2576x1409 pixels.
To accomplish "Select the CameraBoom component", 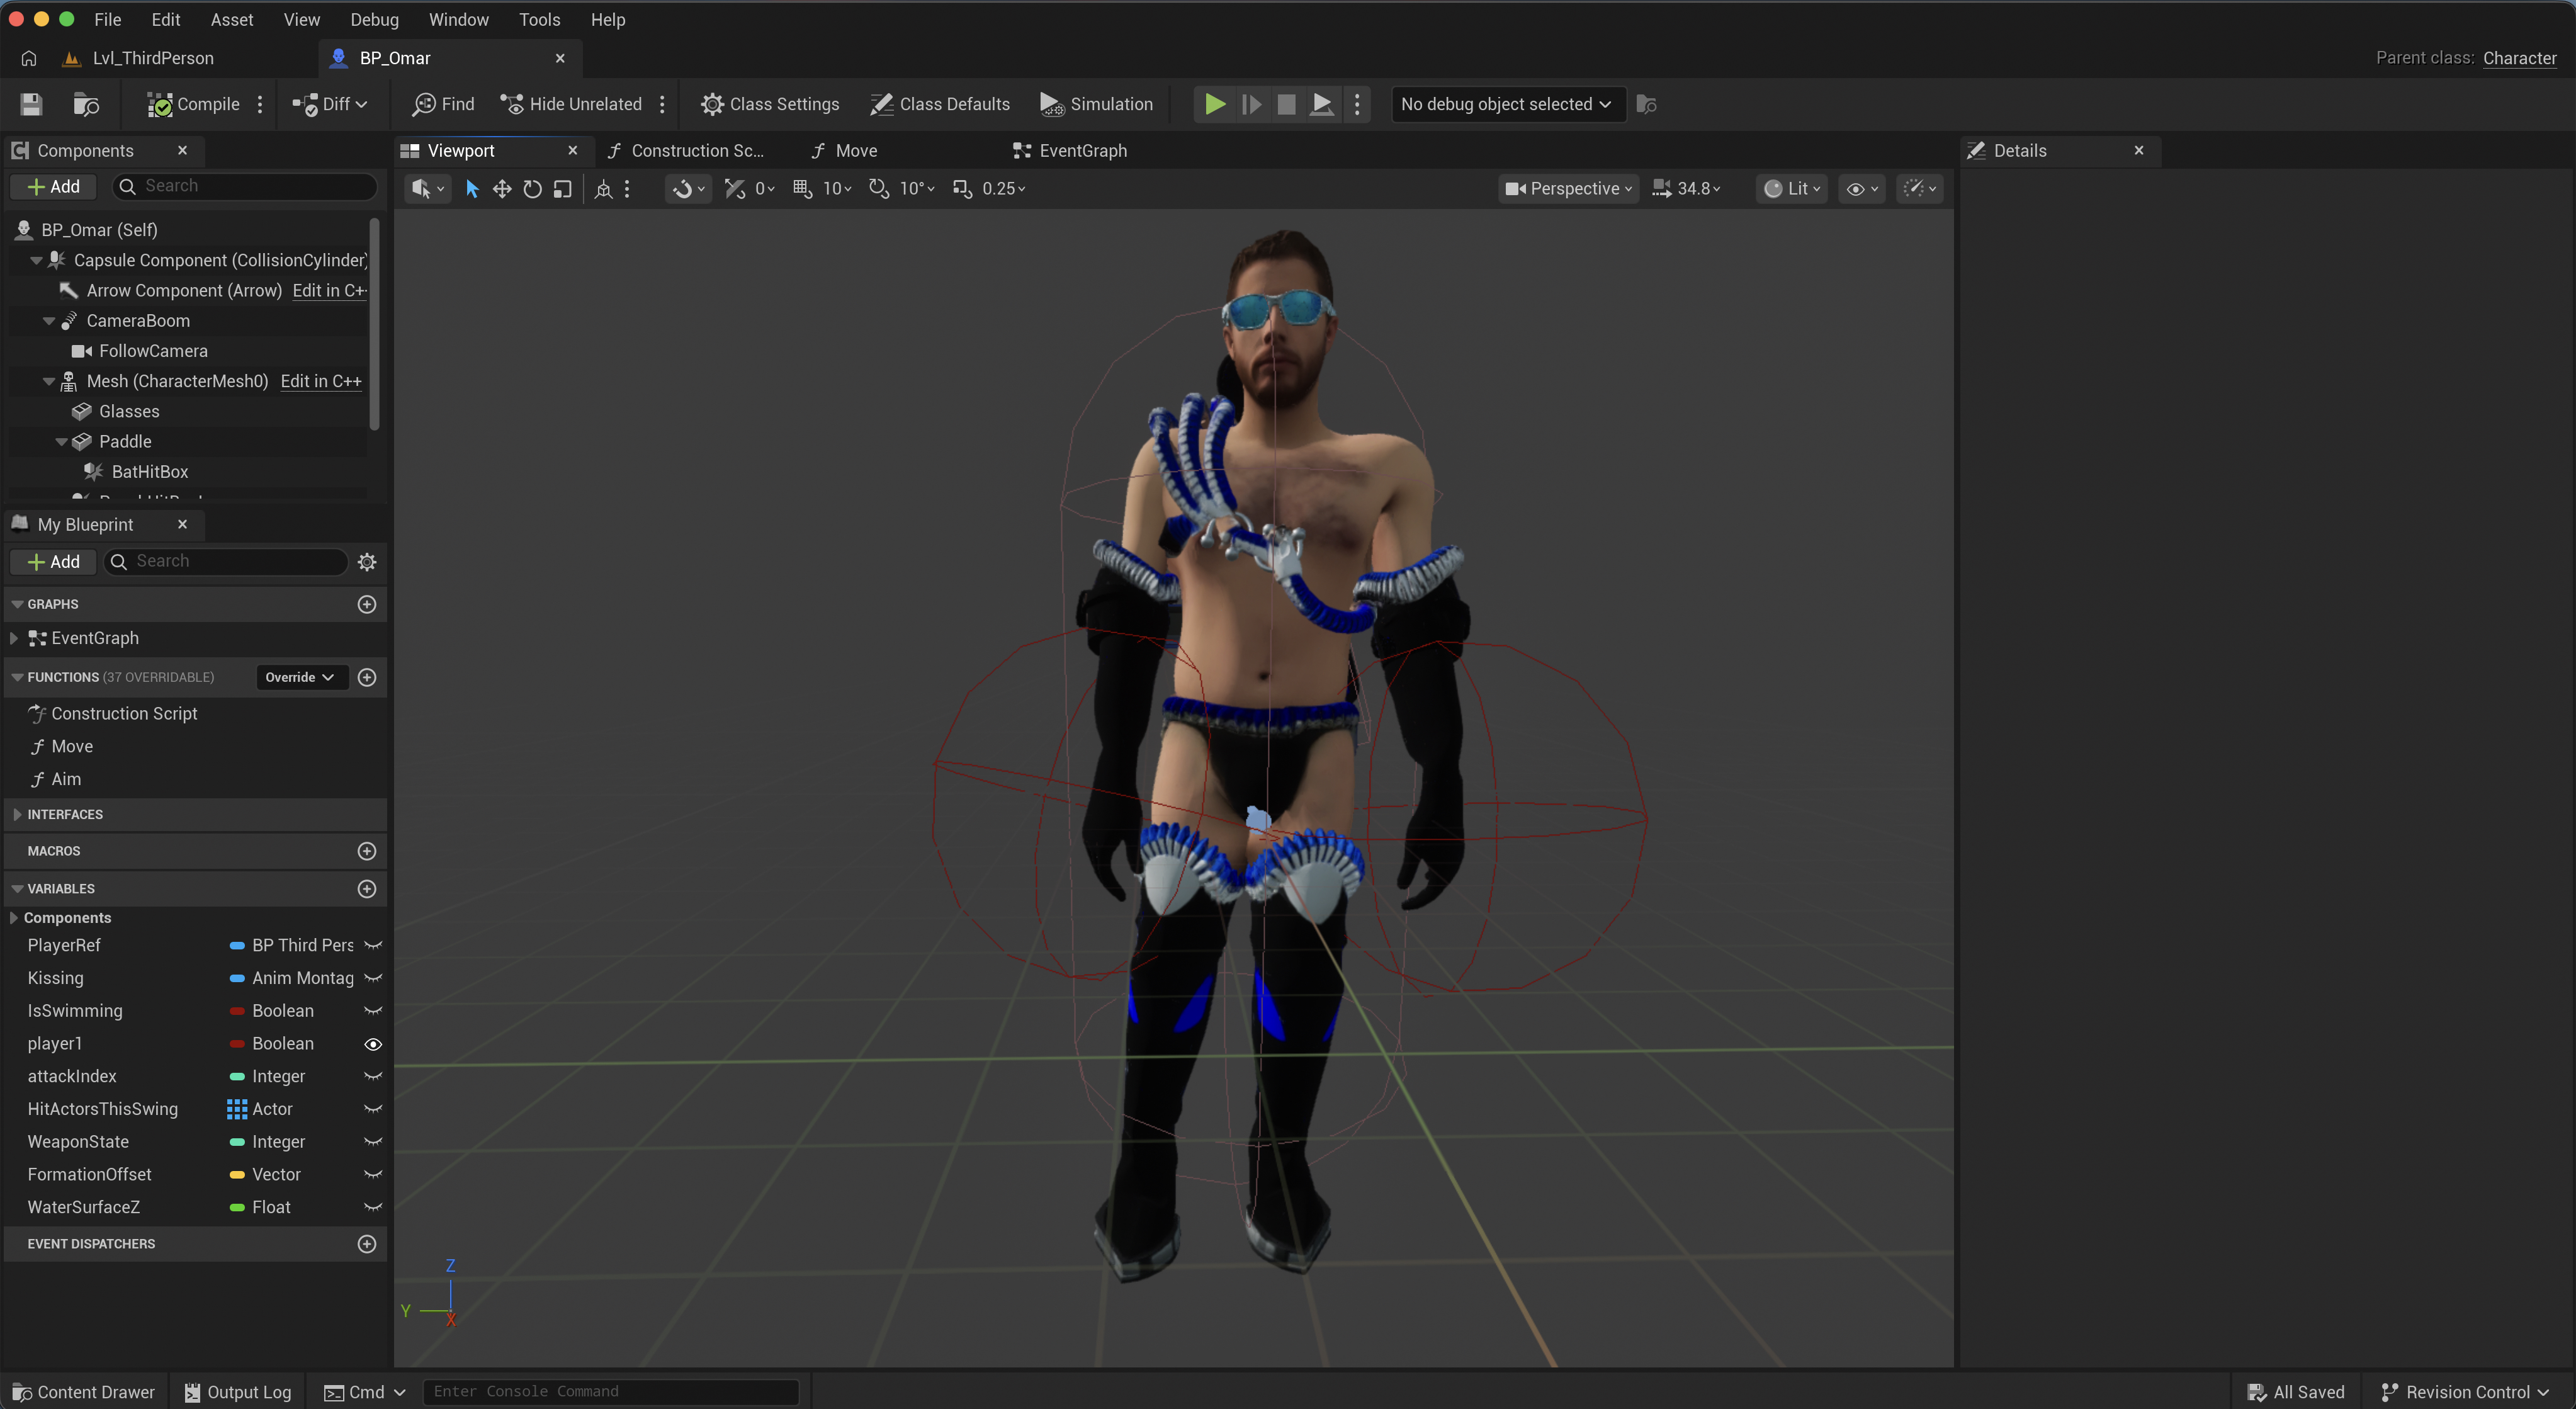I will 137,321.
